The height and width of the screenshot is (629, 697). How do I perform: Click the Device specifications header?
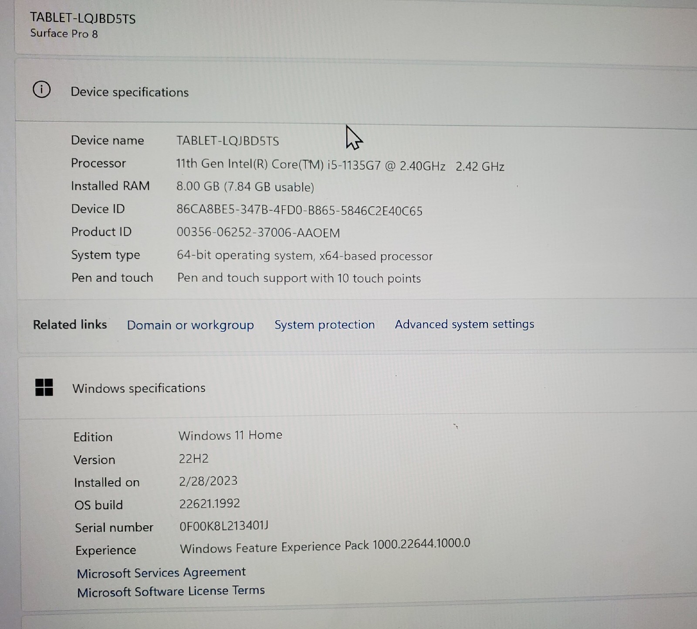[x=130, y=92]
